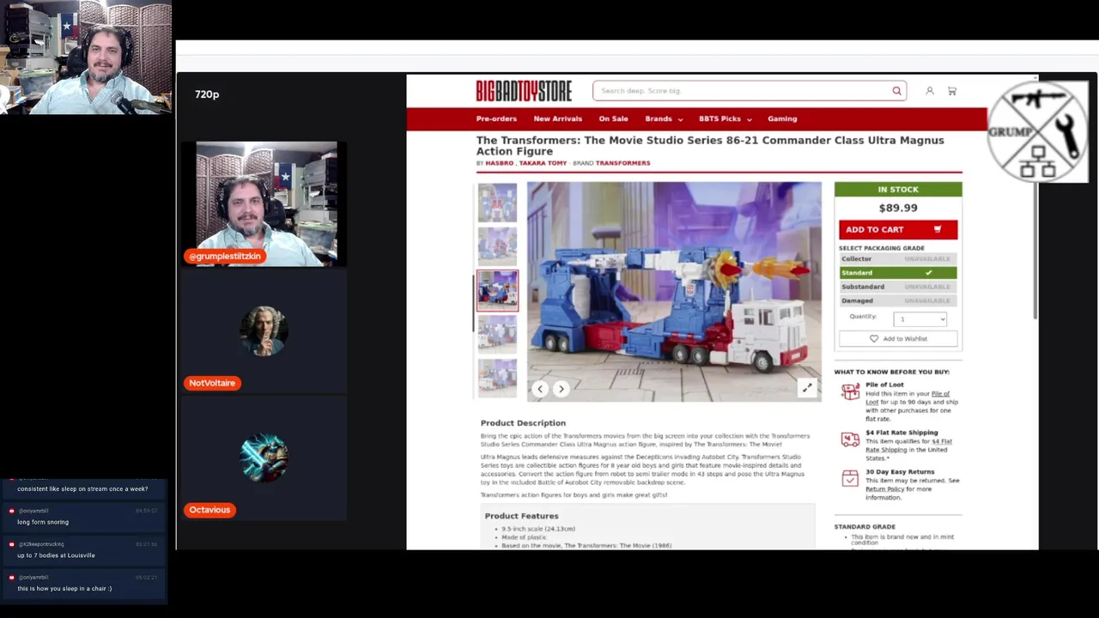This screenshot has height=618, width=1099.
Task: Select Substandard packaging grade
Action: tap(898, 287)
